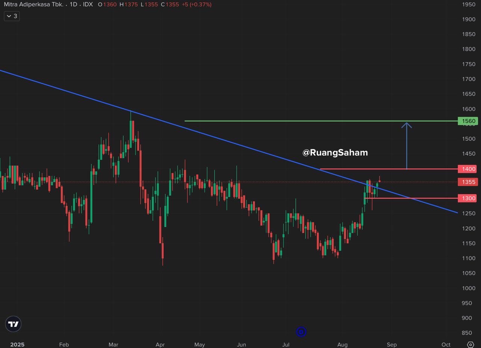
Task: Click the Feb label on the time axis
Action: pos(64,345)
